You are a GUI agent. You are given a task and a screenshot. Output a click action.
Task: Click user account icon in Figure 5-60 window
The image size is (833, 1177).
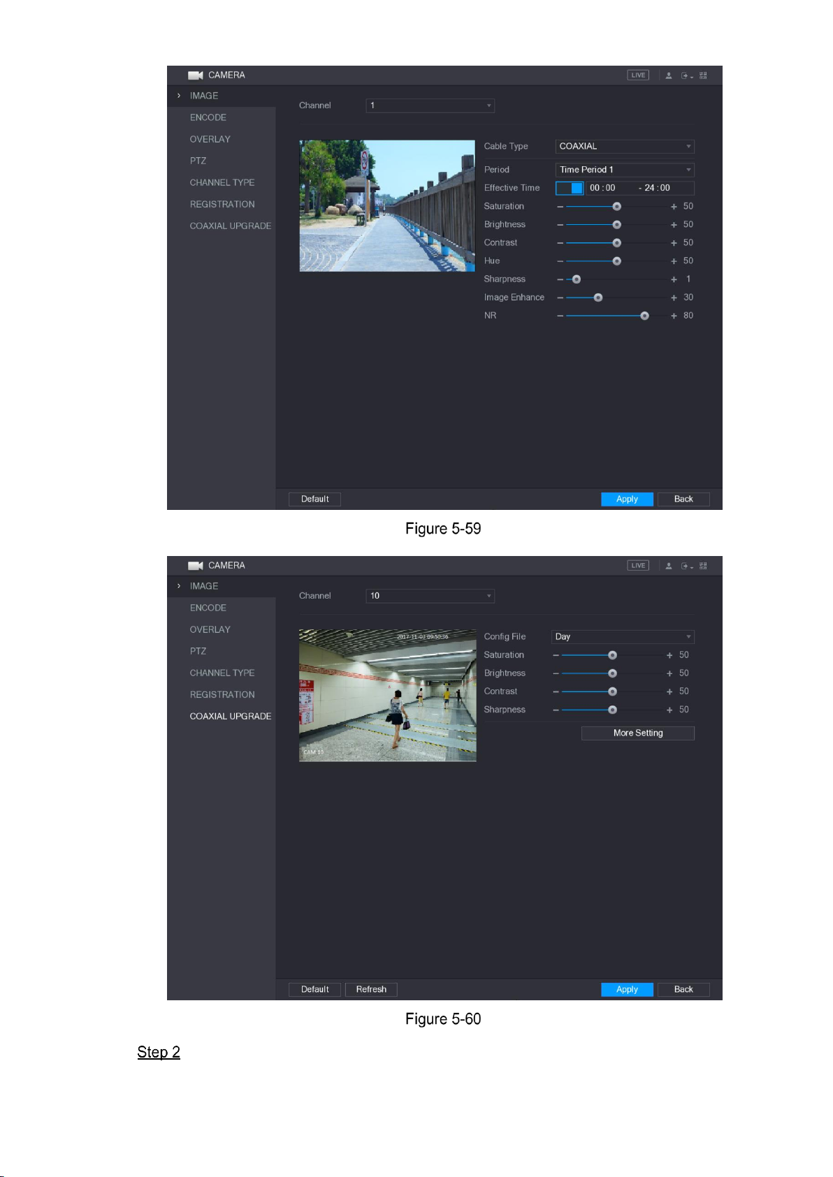pyautogui.click(x=669, y=566)
